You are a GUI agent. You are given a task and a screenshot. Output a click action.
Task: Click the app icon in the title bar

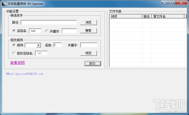(x=4, y=4)
